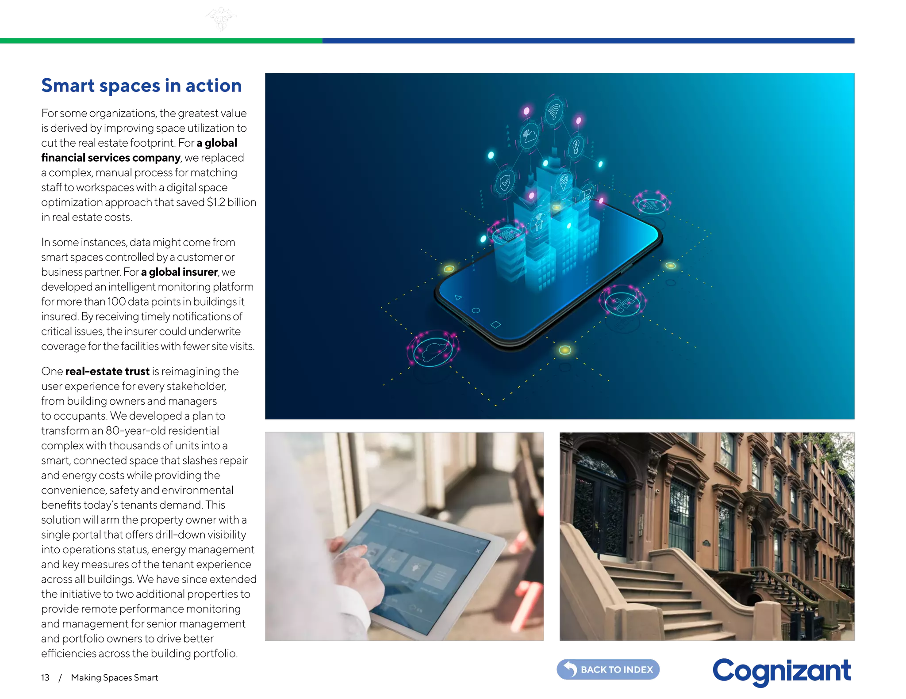
Task: Click the Cognizant logo
Action: tap(782, 671)
